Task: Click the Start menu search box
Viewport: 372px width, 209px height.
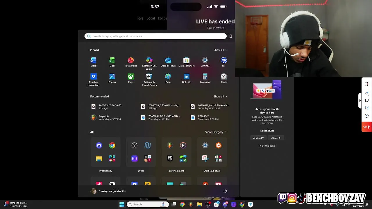Action: pos(155,36)
